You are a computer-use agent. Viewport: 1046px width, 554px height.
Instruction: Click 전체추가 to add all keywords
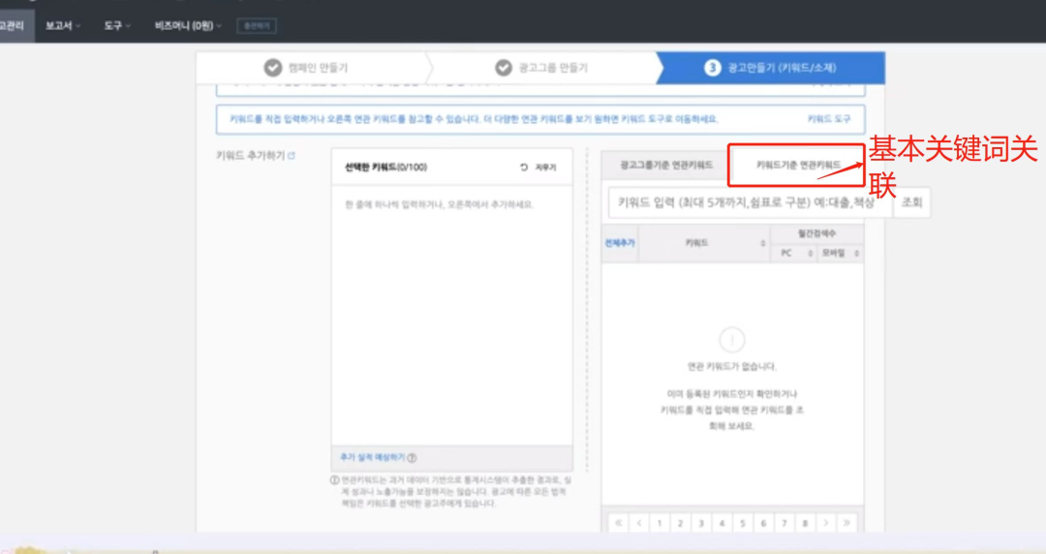[620, 243]
